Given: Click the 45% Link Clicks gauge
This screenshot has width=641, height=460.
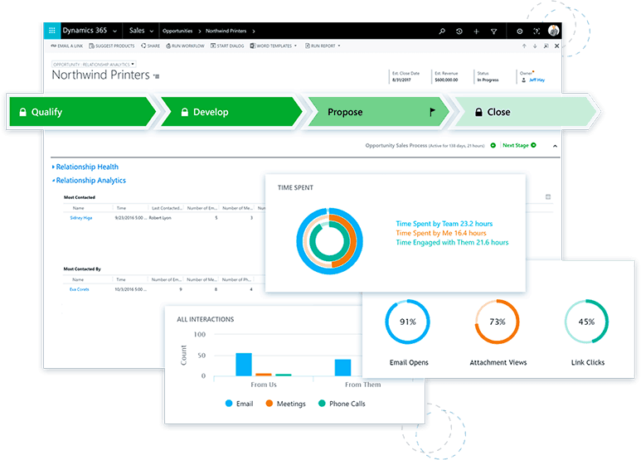Looking at the screenshot, I should pos(586,322).
